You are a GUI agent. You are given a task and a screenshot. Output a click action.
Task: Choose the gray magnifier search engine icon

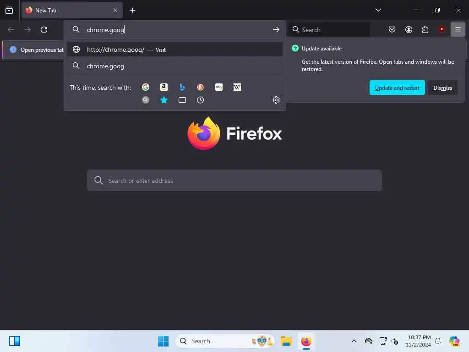146,100
